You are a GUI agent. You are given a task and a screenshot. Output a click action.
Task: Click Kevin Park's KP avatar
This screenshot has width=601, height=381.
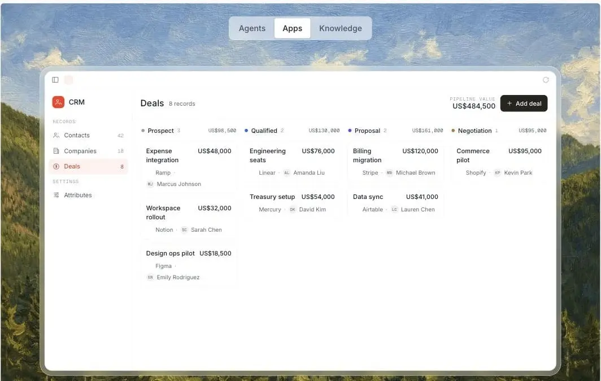tap(498, 172)
